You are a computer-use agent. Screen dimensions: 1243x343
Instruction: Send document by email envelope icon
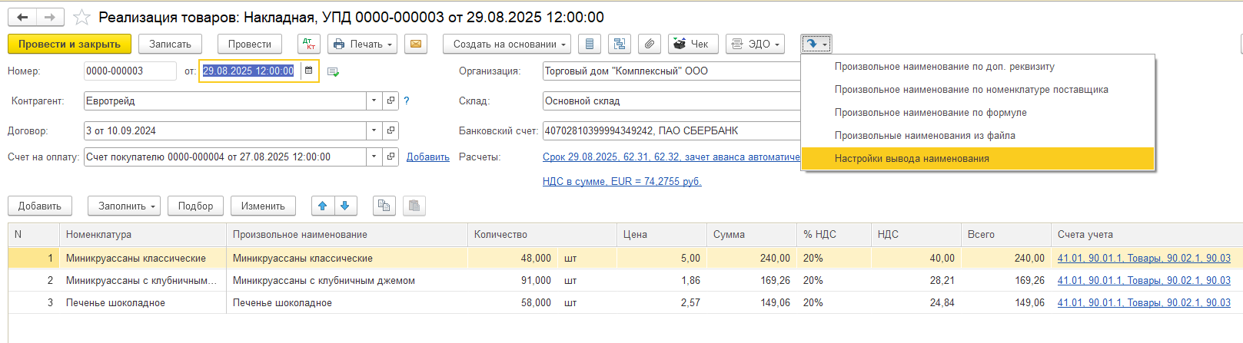pyautogui.click(x=416, y=44)
